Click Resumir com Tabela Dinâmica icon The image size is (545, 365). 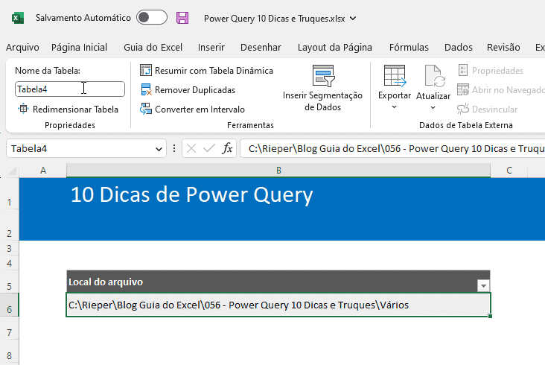146,70
